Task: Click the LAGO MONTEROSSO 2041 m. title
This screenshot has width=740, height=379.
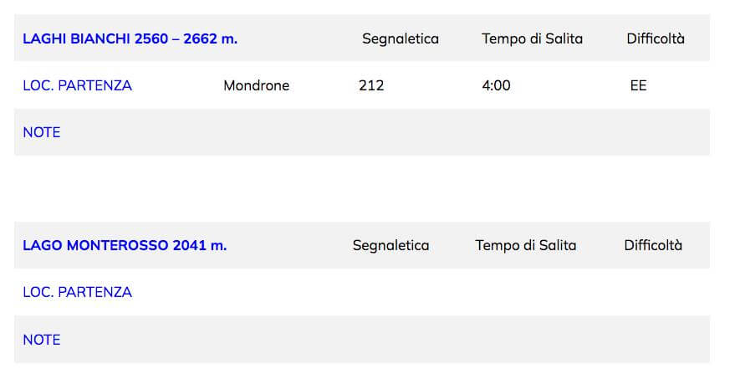Action: (125, 245)
